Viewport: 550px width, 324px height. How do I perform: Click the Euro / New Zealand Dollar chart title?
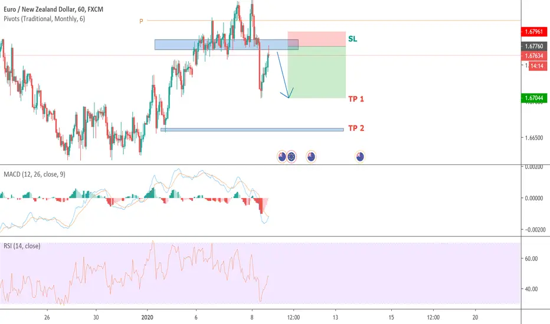click(x=53, y=9)
